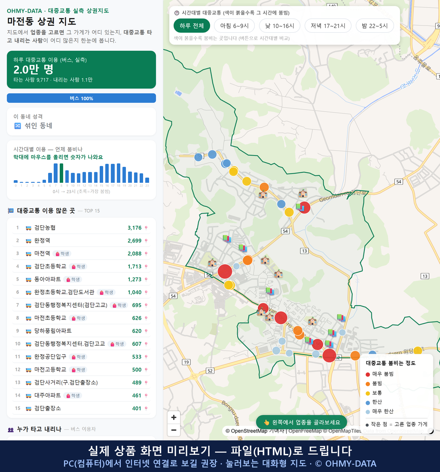
Task: Click the people icon next to 누가 타고 내리나
Action: pyautogui.click(x=11, y=429)
